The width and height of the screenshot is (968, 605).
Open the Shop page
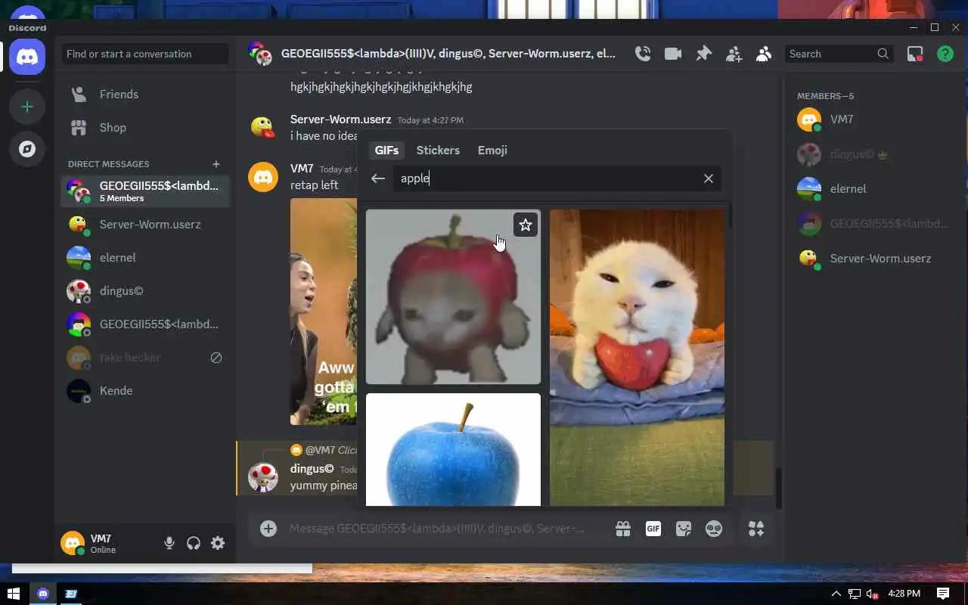point(145,128)
